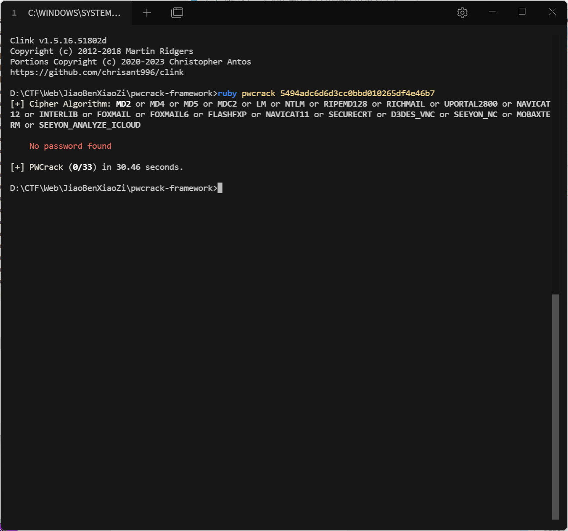
Task: Click the hash 5494adc6d6d3cc0bbd010265df4e46b7
Action: (x=357, y=93)
